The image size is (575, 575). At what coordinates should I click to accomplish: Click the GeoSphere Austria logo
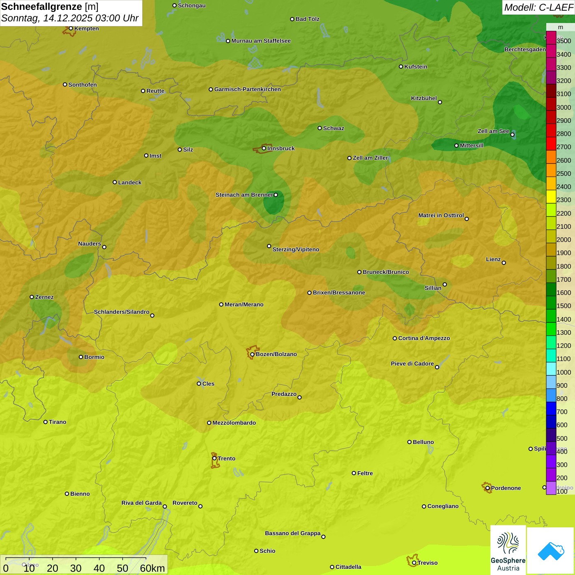click(508, 550)
